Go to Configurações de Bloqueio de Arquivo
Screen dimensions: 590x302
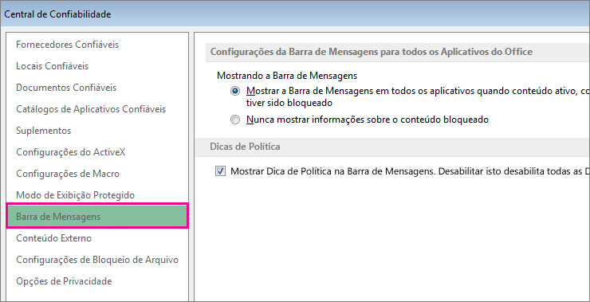pos(97,260)
